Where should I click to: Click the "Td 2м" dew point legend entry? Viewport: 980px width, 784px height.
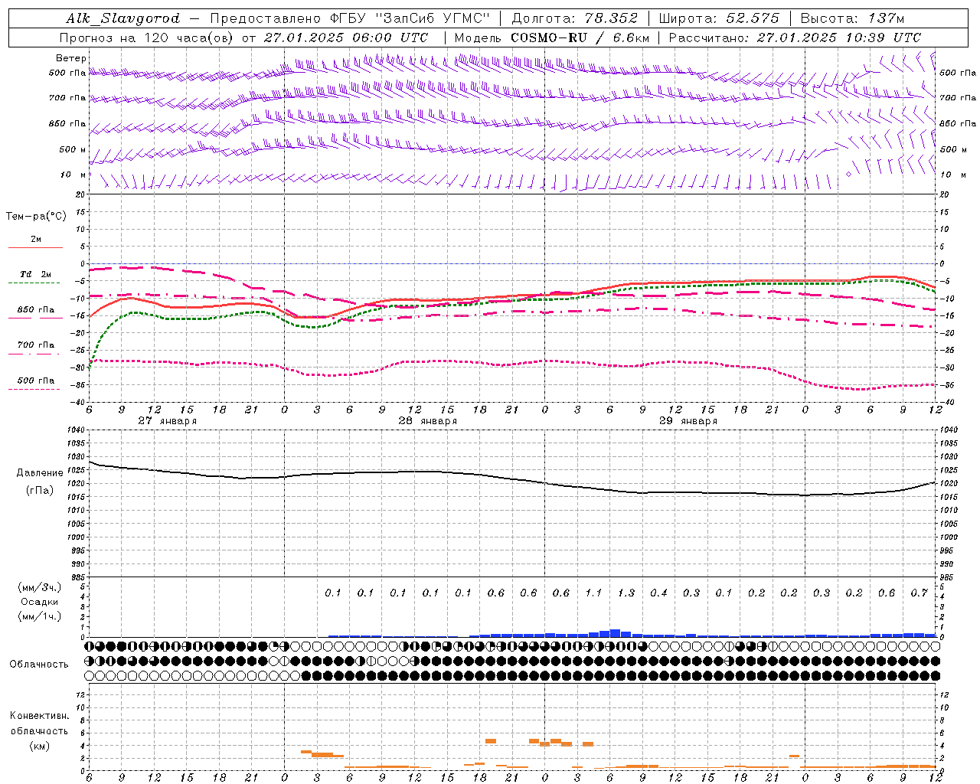click(x=35, y=274)
